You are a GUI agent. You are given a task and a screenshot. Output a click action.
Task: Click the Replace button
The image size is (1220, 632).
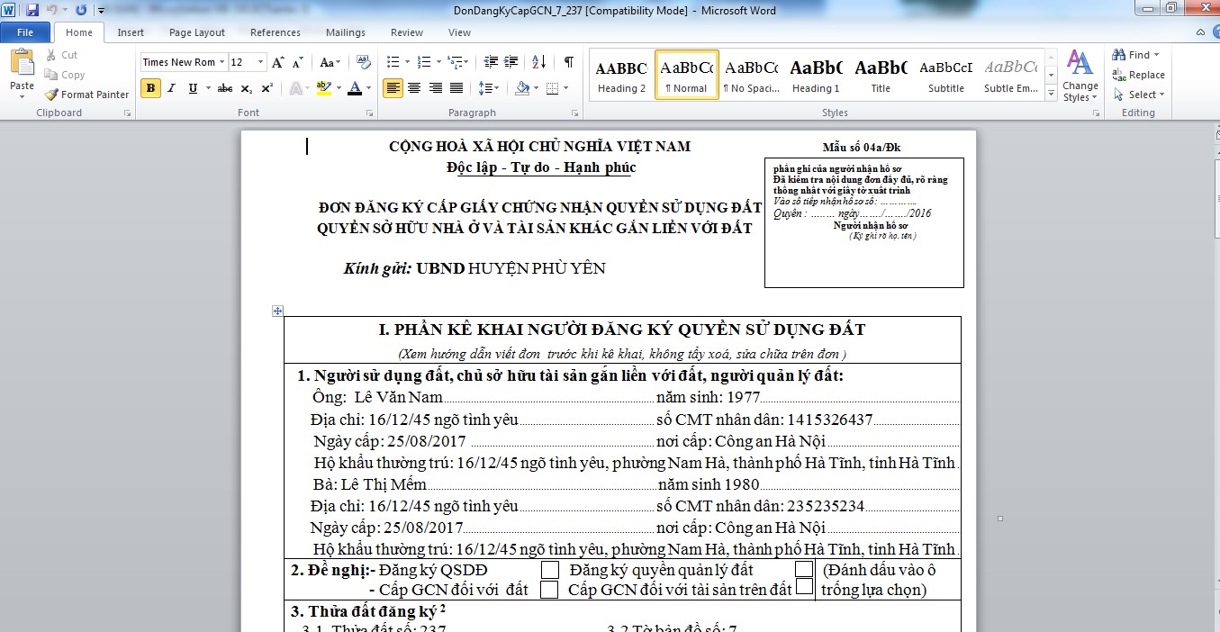pos(1138,75)
